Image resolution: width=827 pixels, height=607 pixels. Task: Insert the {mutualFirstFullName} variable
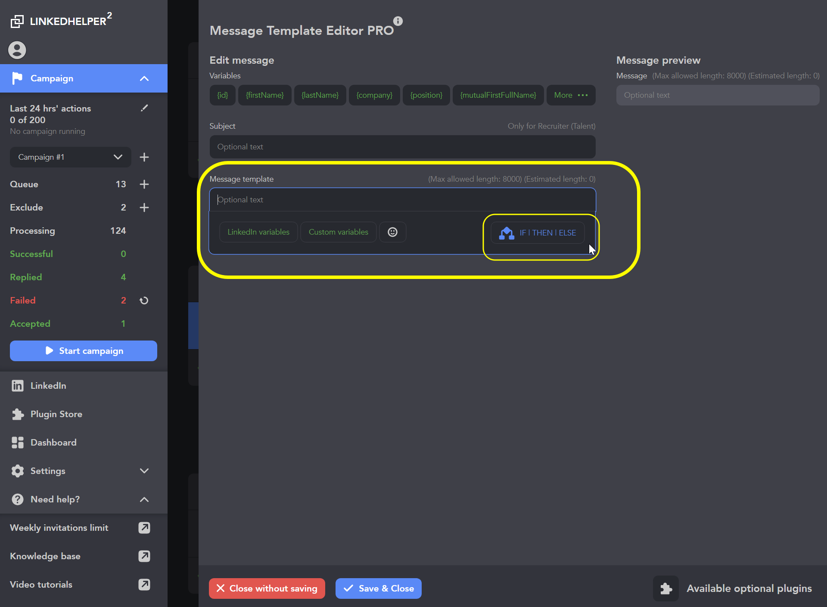(498, 95)
